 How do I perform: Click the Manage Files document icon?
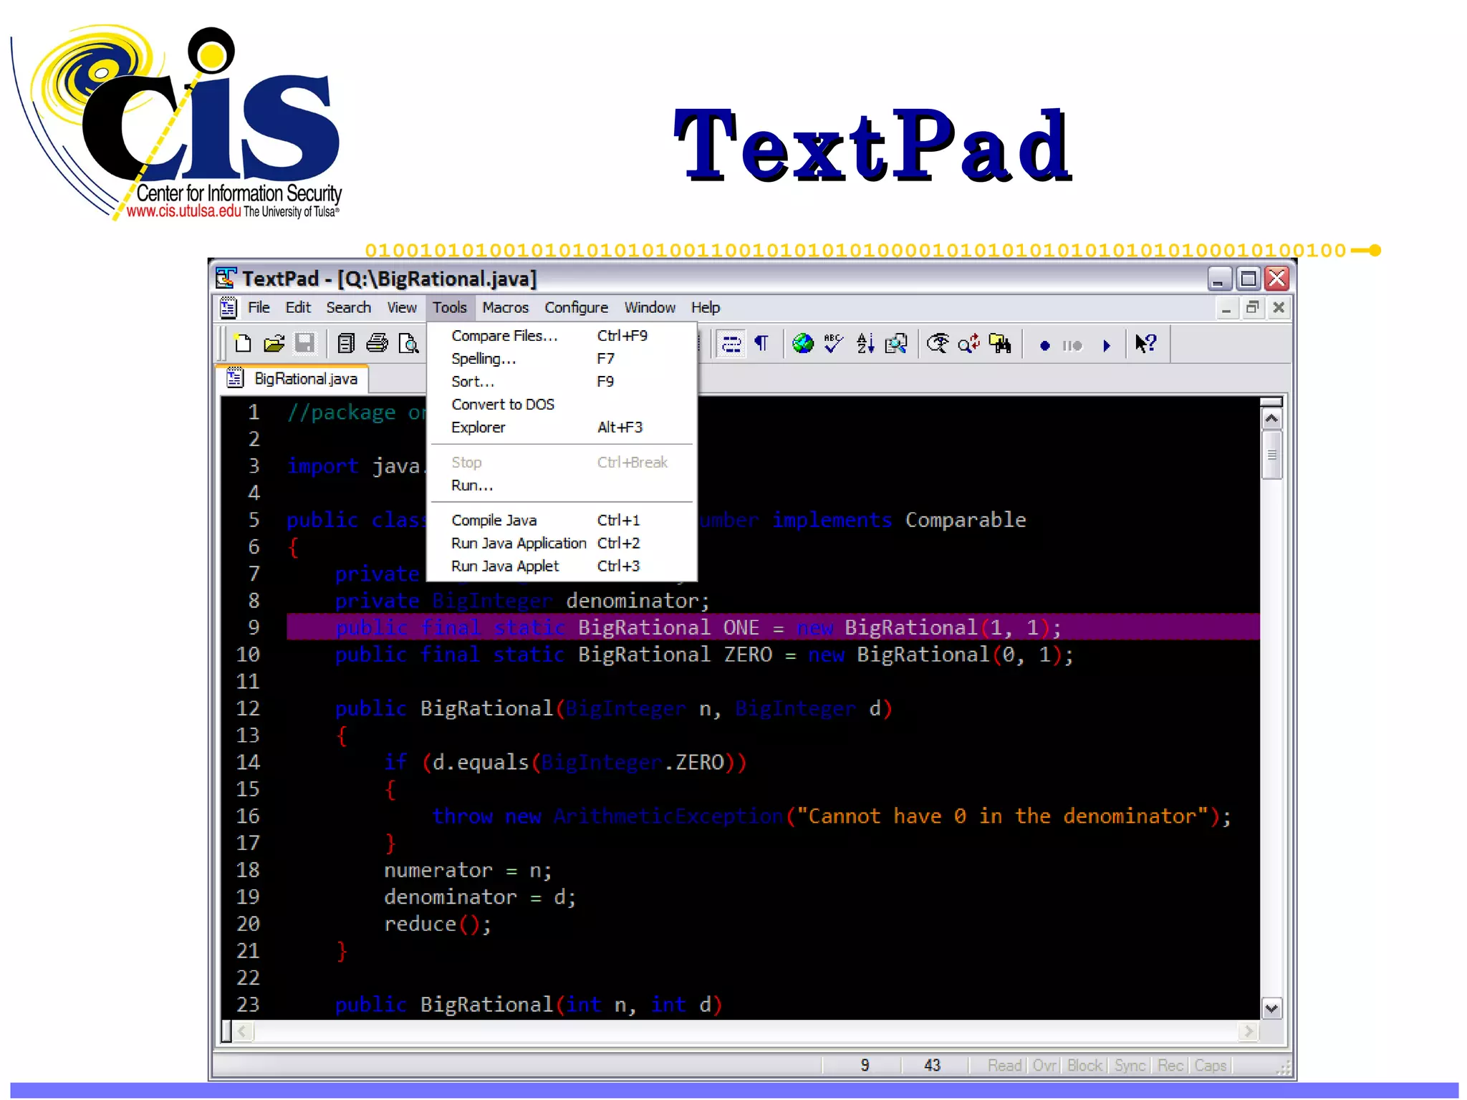point(346,344)
